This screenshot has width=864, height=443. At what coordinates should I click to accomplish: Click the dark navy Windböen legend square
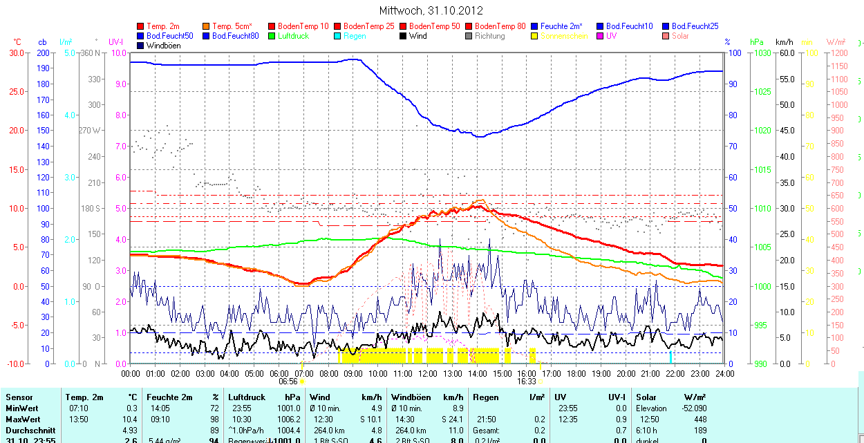(x=141, y=46)
